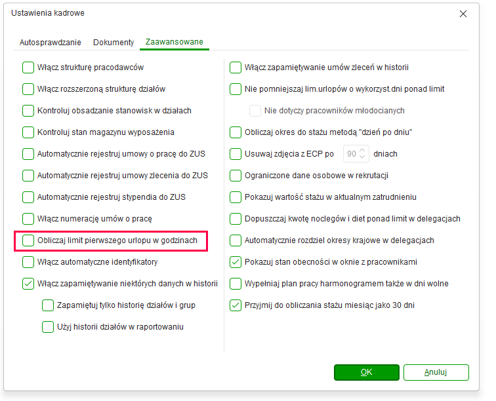Cancel changes with the Anuluj button
Viewport: 496px width, 401px height.
click(x=436, y=372)
